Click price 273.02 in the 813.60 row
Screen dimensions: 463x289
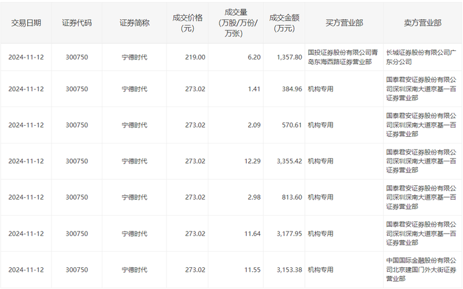pos(195,197)
